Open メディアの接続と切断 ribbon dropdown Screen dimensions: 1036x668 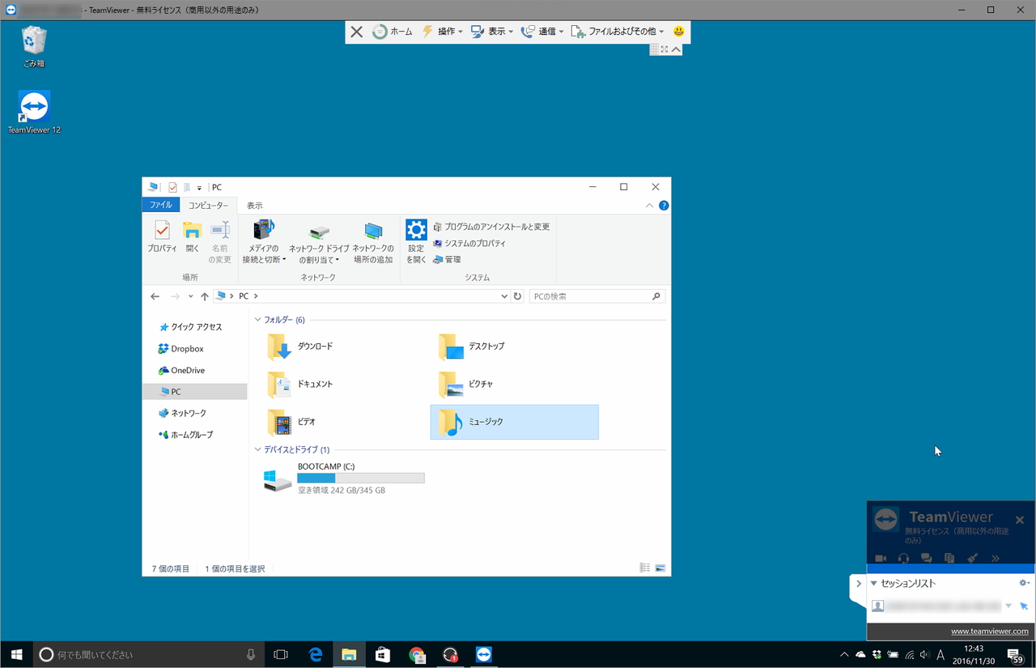264,241
